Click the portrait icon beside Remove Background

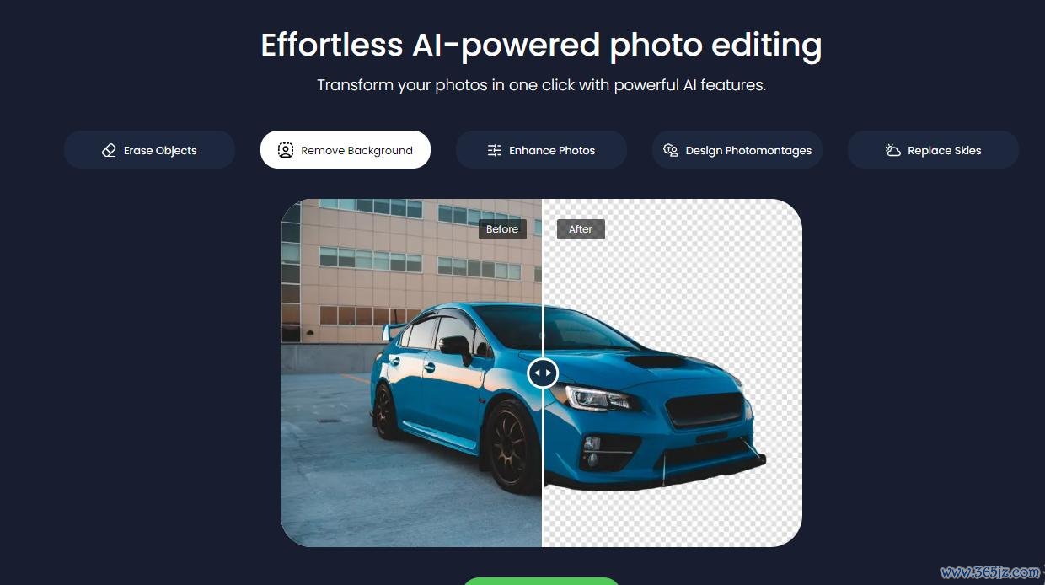click(286, 150)
